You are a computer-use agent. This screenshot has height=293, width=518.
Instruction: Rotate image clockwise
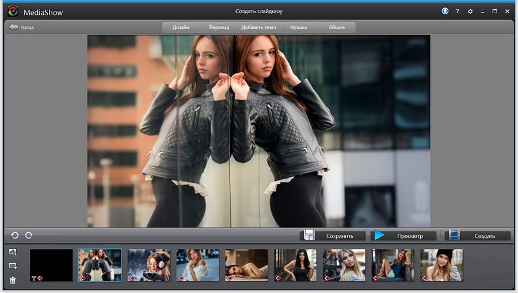pyautogui.click(x=29, y=236)
